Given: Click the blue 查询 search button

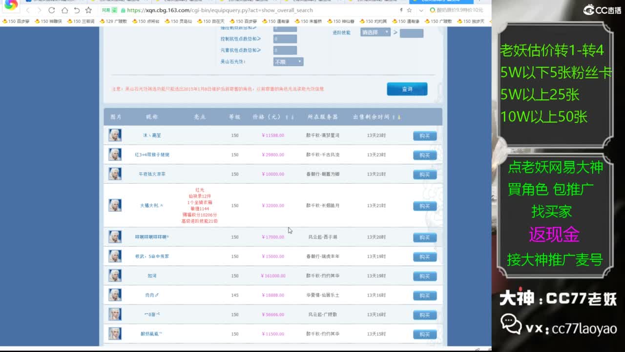Looking at the screenshot, I should point(407,89).
